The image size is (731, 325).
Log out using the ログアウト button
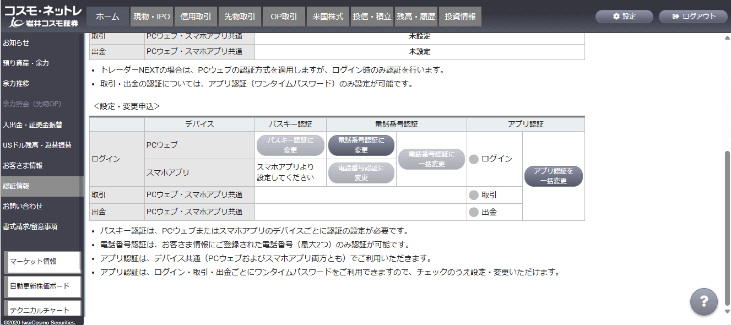pos(693,17)
